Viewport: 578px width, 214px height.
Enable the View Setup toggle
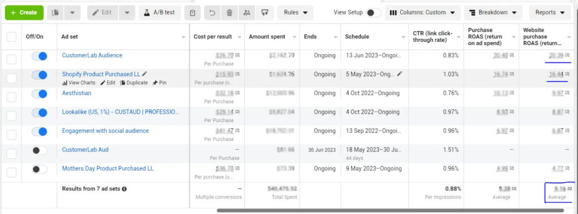(374, 12)
